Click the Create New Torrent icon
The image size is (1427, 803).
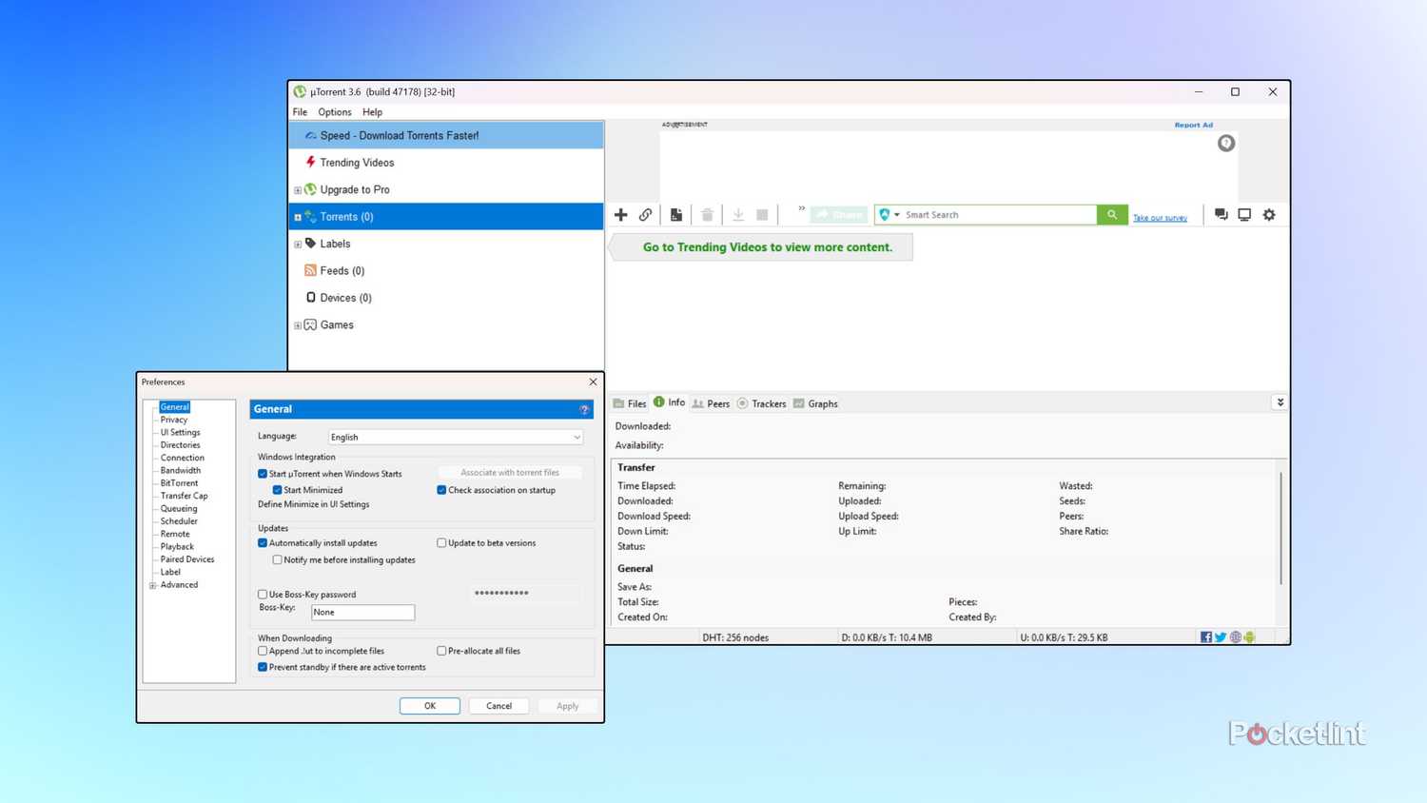tap(676, 215)
